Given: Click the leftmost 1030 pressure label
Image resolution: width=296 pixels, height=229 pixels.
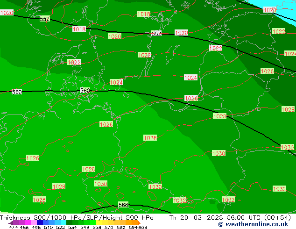Looking at the screenshot, I should coord(101,184).
